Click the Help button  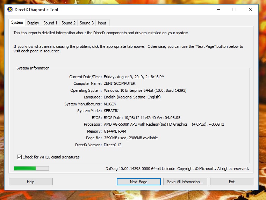(x=31, y=182)
